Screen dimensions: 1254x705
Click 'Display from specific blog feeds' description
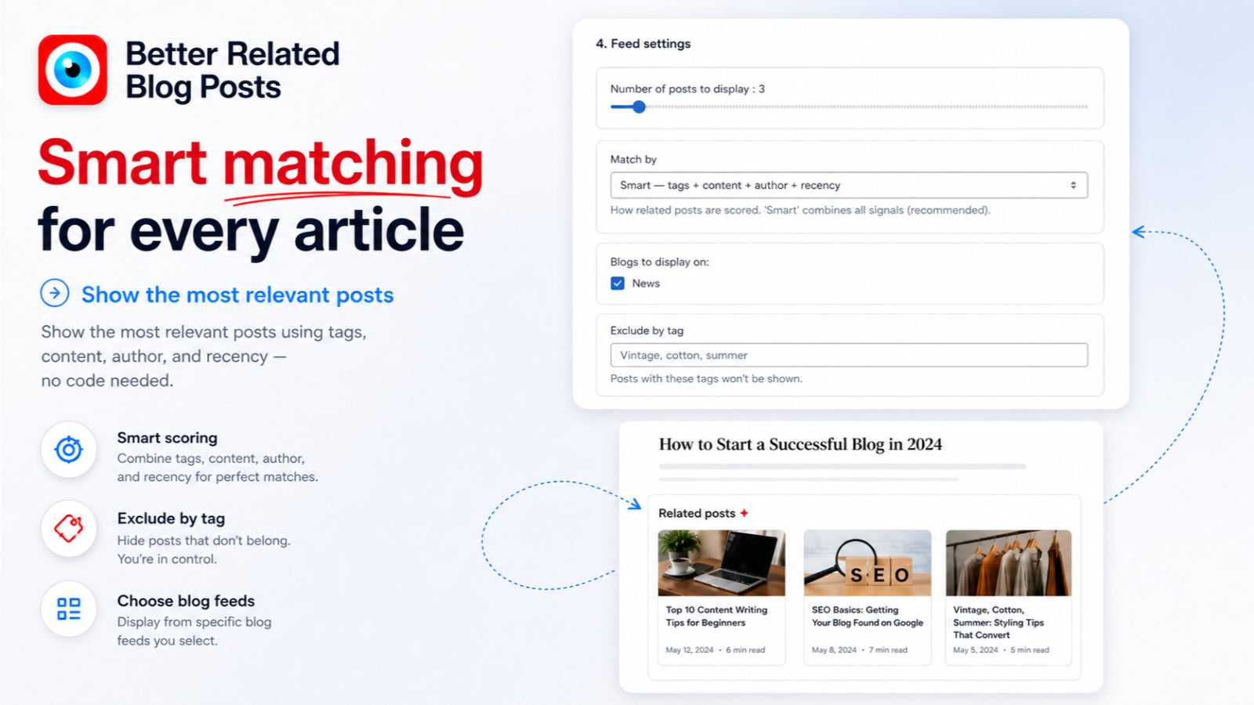pyautogui.click(x=194, y=631)
